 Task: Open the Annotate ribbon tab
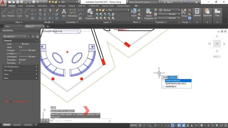[30, 6]
